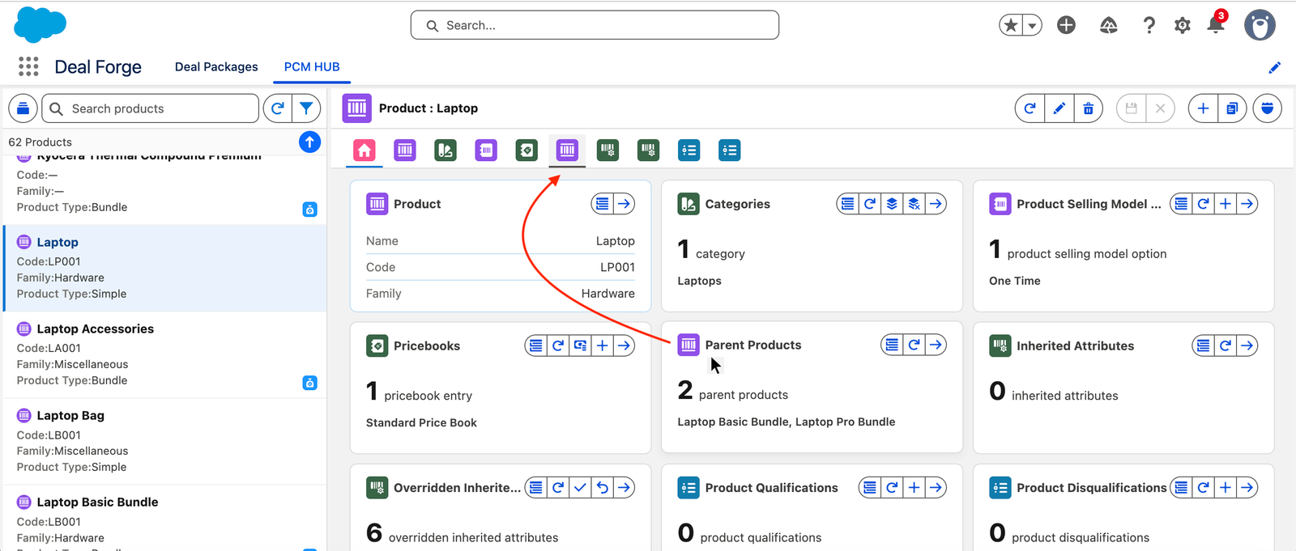Screen dimensions: 1296x551
Task: Favorite this page with star icon
Action: pos(1011,25)
